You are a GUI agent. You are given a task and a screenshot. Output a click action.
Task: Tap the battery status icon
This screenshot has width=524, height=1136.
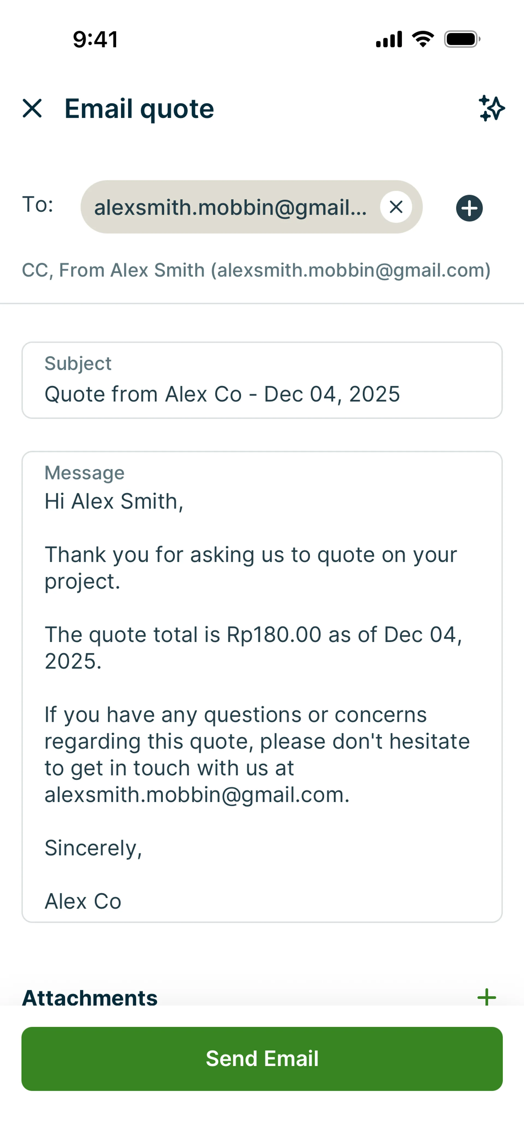click(x=462, y=39)
